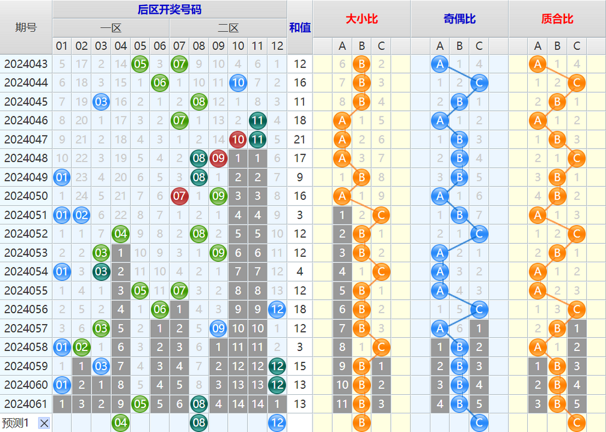Select the green 06 ball in row 2024044

click(x=160, y=83)
